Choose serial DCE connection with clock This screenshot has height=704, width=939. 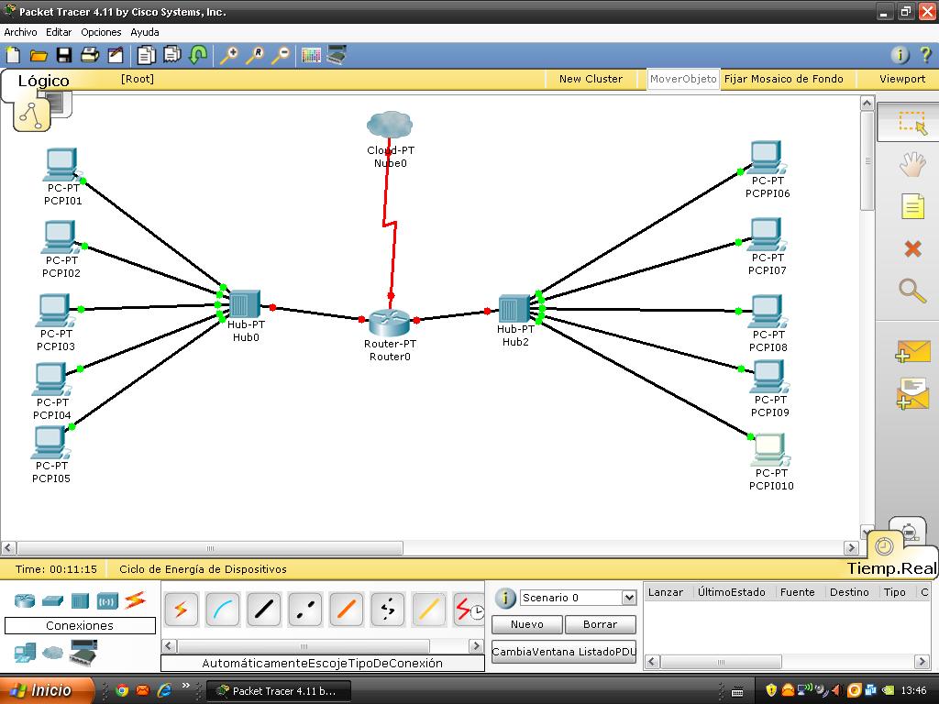click(x=469, y=610)
